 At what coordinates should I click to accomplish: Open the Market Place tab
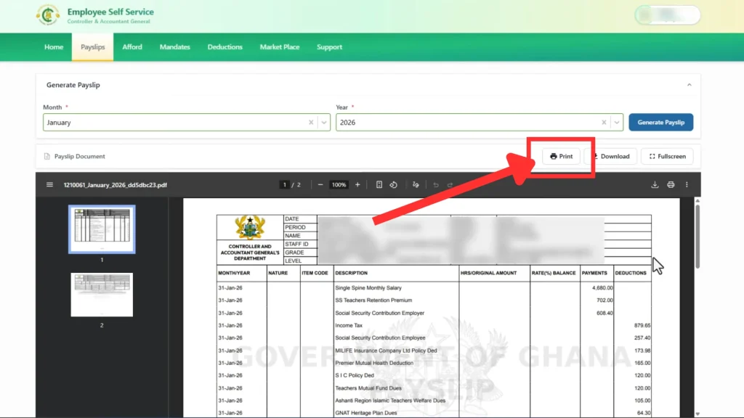pos(280,47)
